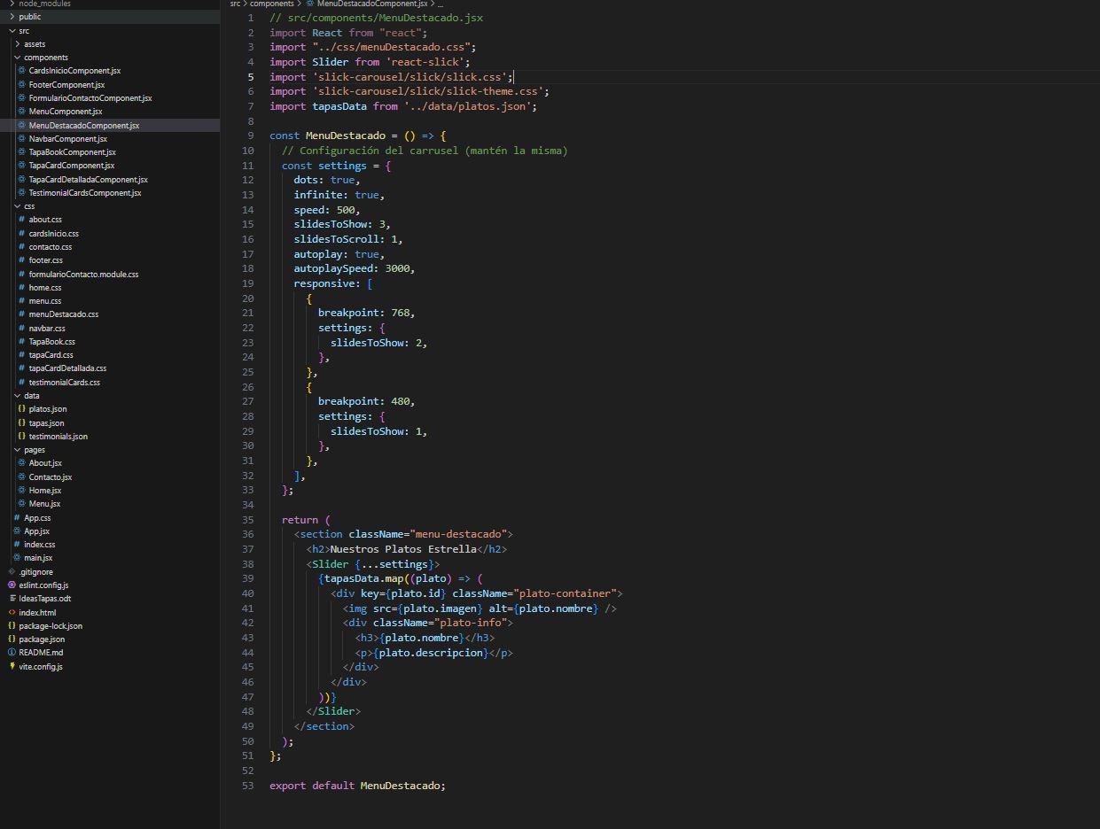Open tapas.json data file
Image resolution: width=1100 pixels, height=829 pixels.
tap(46, 423)
